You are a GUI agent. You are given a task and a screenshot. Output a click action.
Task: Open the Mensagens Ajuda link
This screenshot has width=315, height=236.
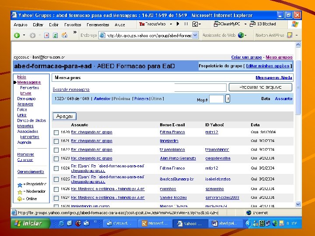[274, 77]
